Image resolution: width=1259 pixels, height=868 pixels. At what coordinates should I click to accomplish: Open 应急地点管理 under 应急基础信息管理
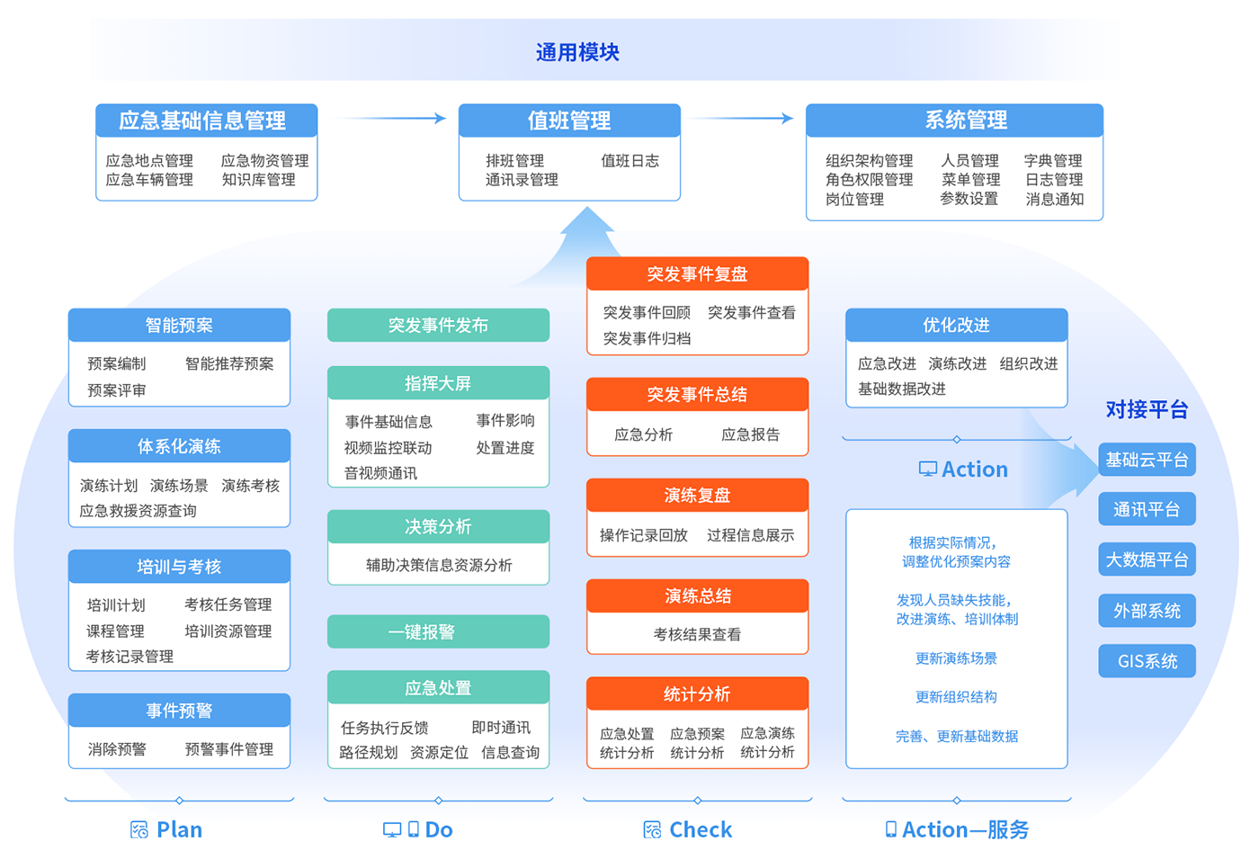149,160
